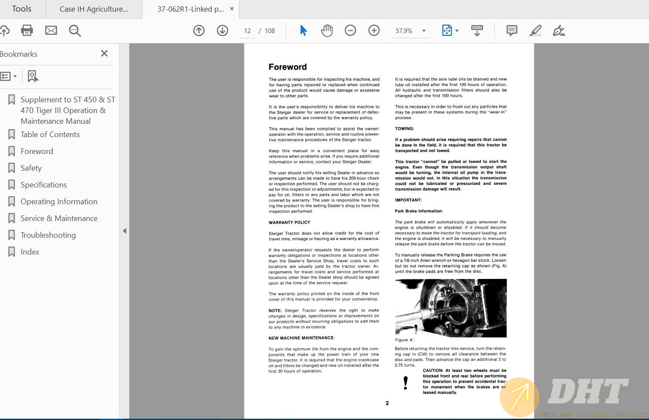The width and height of the screenshot is (649, 420).
Task: Send file by email icon
Action: coord(51,31)
